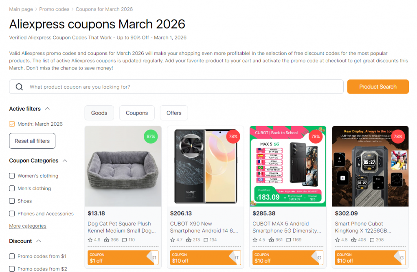Enable the "Promo codes from $1" filter
This screenshot has width=417, height=272.
point(12,256)
